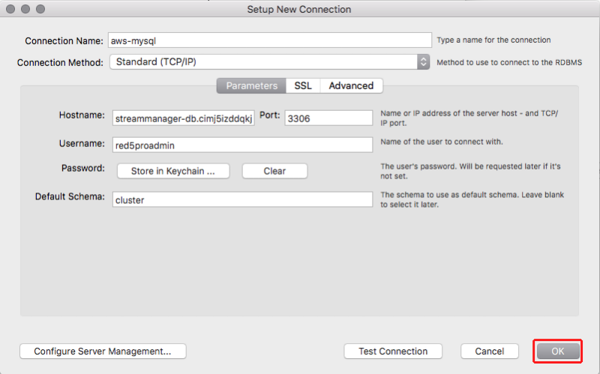Select the Port field showing 3306
The image size is (600, 374).
click(328, 118)
